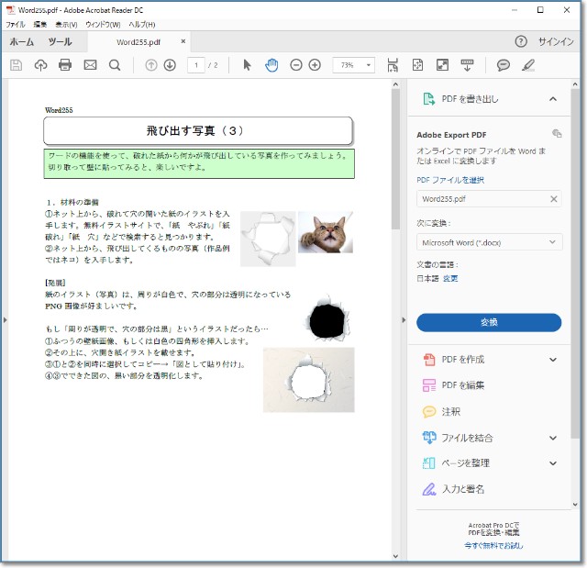Go to next page arrow
The image size is (587, 568).
(x=170, y=65)
